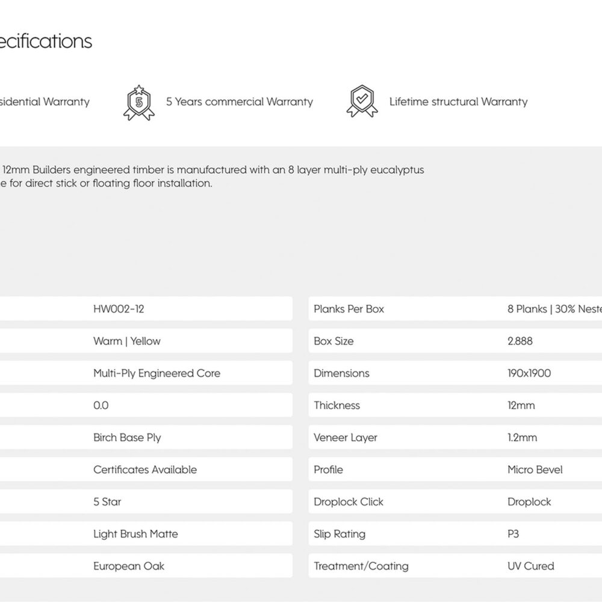Viewport: 602px width, 602px height.
Task: Click the 'Treatment/Coating' label
Action: pos(361,566)
